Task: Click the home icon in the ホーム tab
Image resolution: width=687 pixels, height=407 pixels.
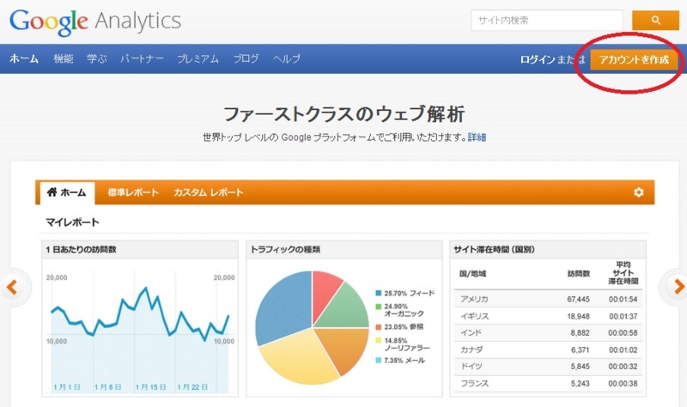Action: click(52, 191)
